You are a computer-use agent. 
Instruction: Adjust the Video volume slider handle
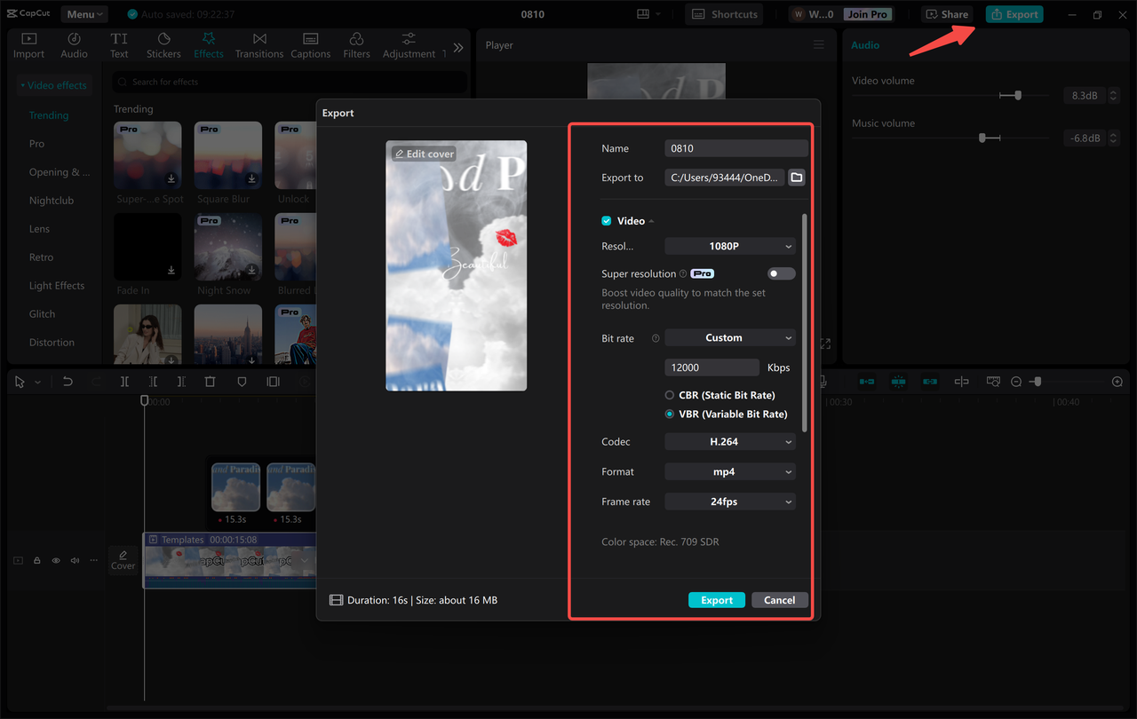[1018, 95]
